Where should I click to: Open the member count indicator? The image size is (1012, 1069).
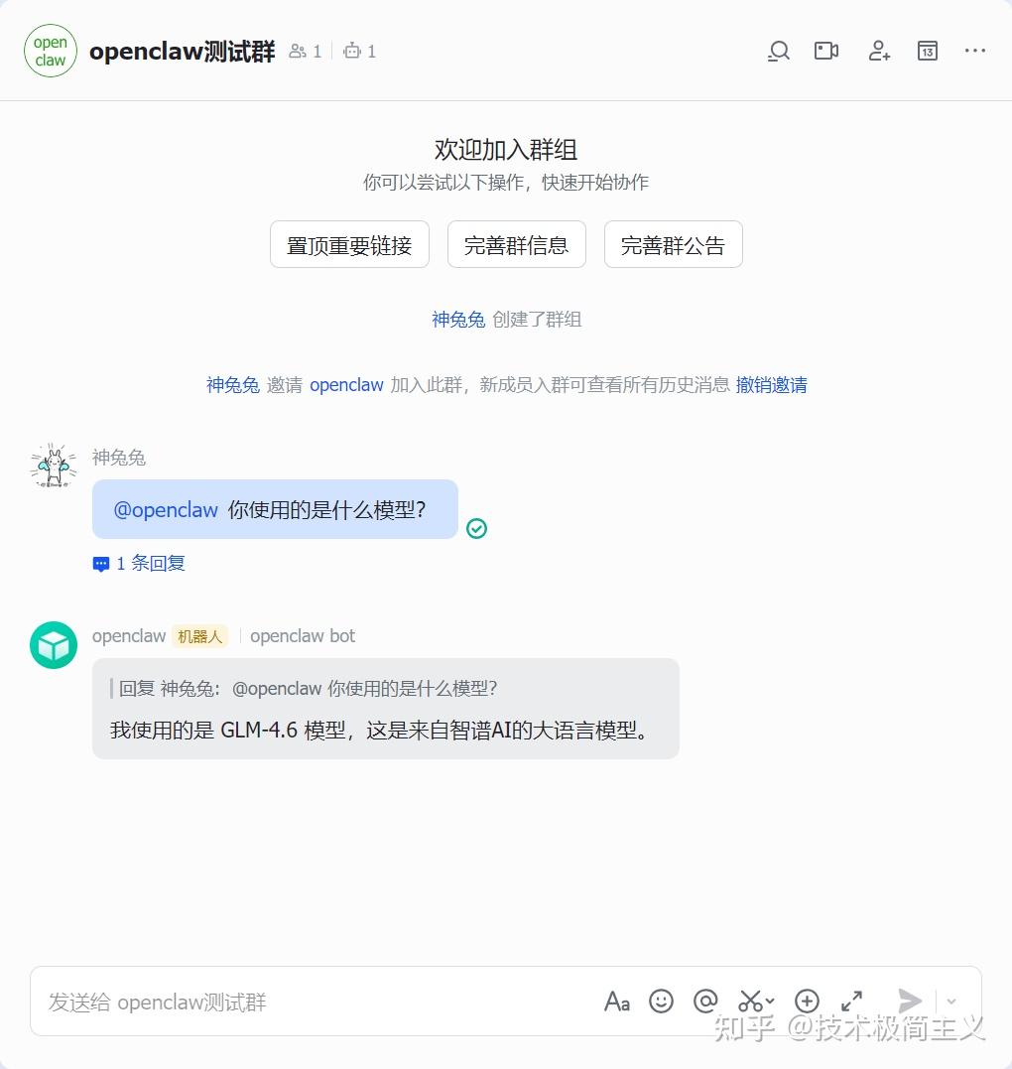pyautogui.click(x=305, y=52)
